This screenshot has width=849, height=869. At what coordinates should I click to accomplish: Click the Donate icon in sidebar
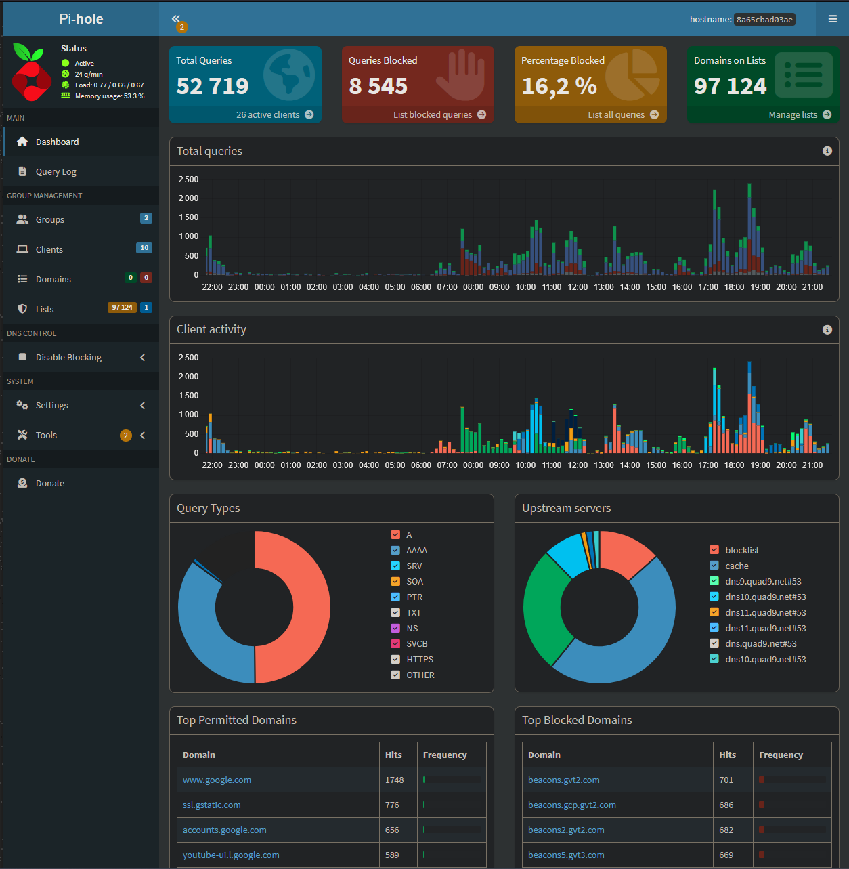coord(22,483)
